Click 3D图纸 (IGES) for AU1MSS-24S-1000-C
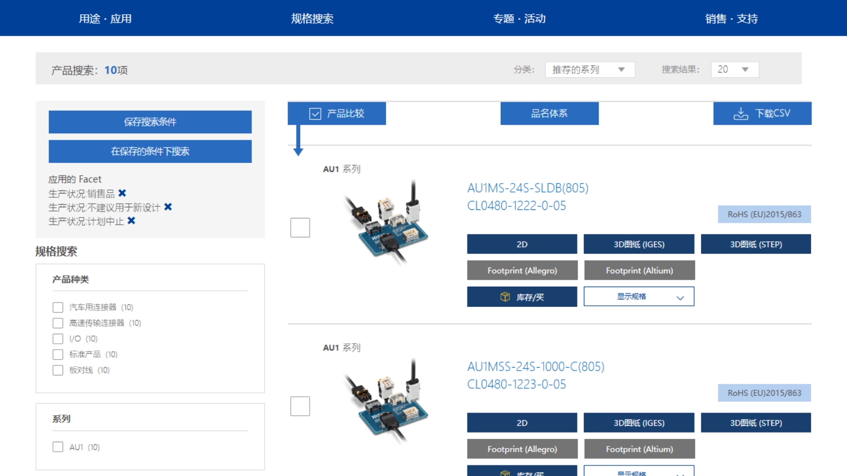Viewport: 847px width, 476px height. click(x=638, y=422)
